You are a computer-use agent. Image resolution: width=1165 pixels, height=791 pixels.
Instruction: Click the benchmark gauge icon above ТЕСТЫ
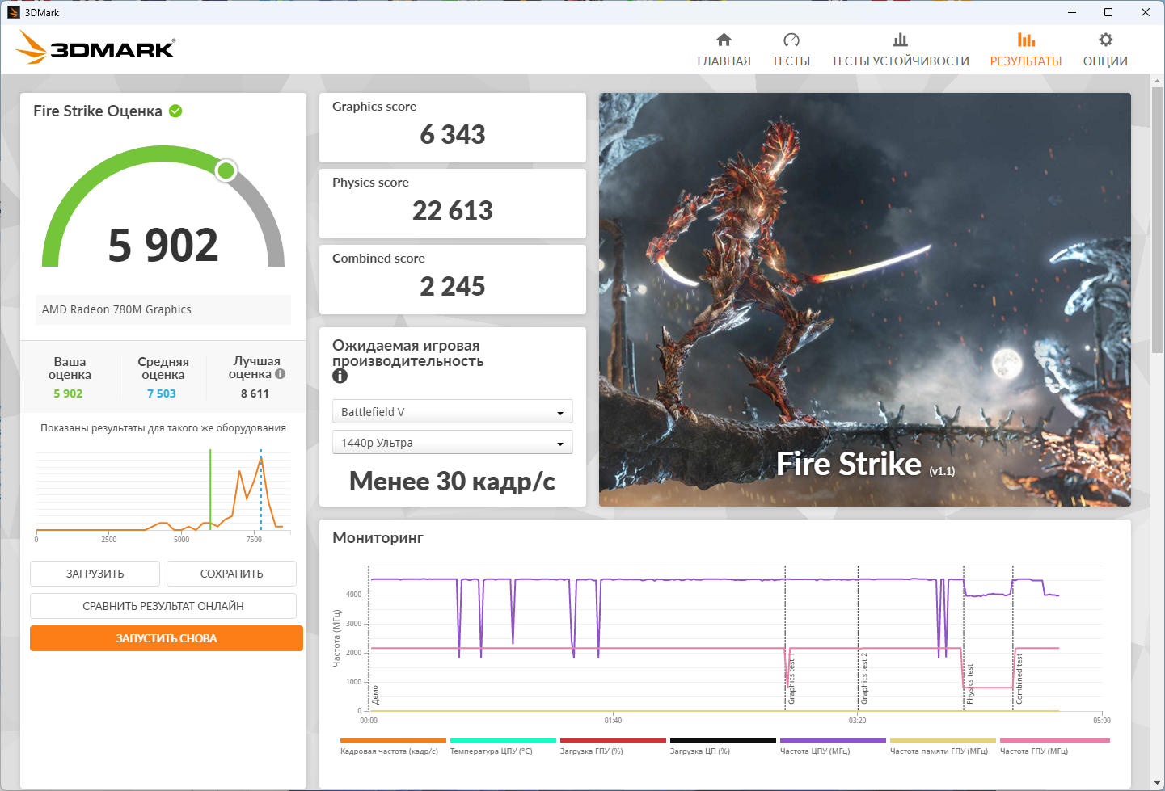pyautogui.click(x=791, y=40)
